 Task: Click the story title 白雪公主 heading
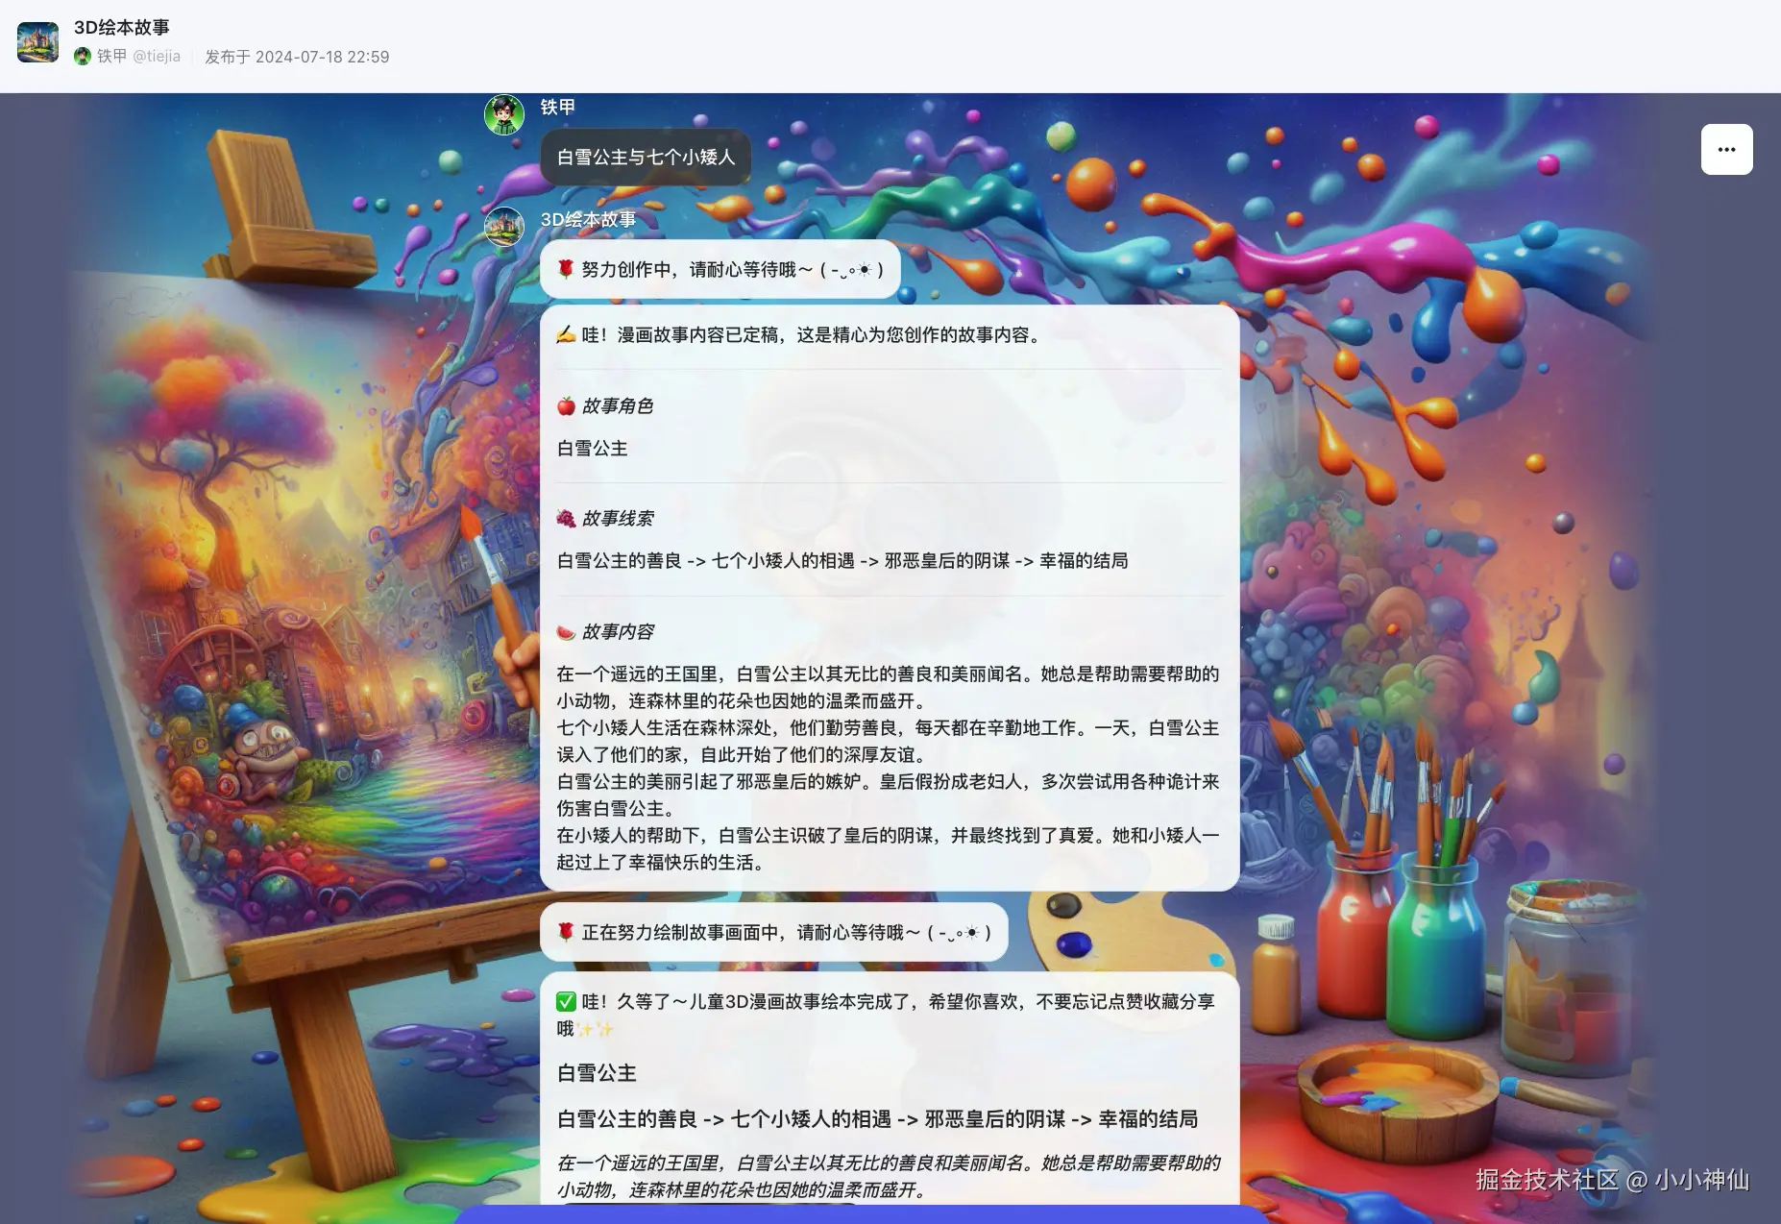[597, 1072]
